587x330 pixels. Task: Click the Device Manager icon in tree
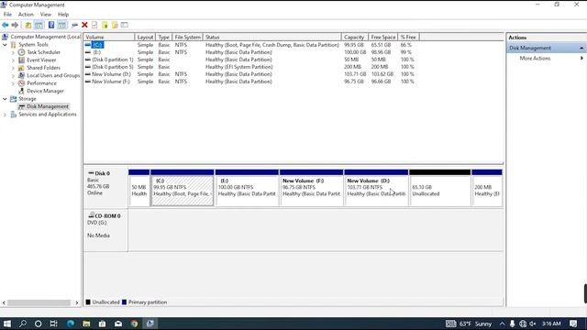22,91
